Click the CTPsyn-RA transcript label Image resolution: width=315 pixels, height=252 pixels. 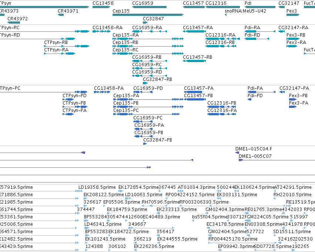coord(56,50)
